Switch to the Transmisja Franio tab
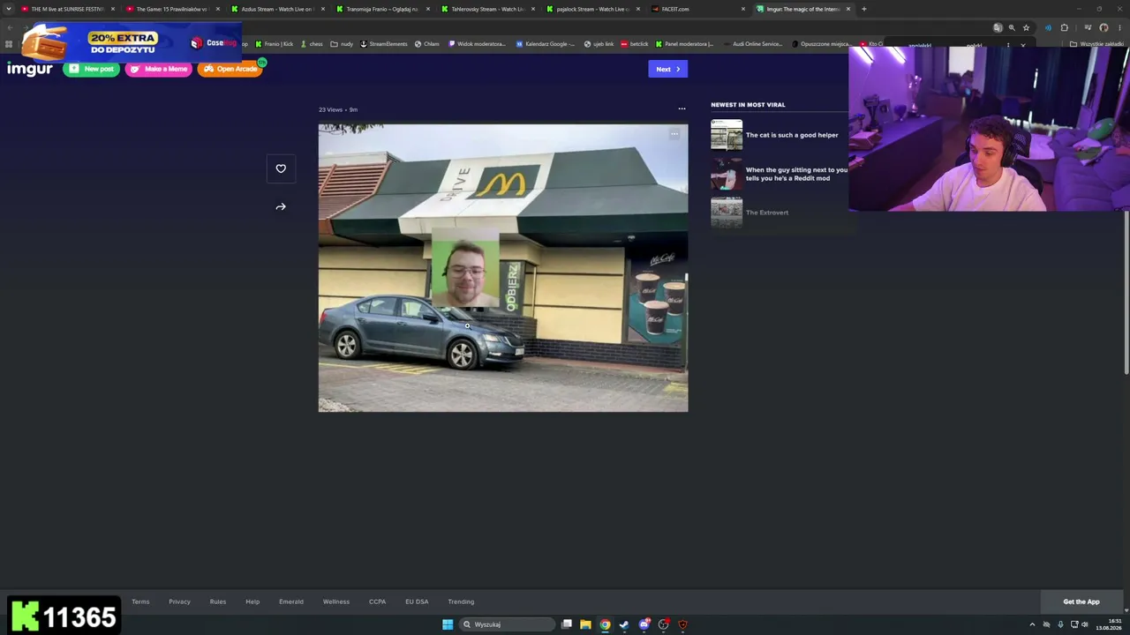Viewport: 1130px width, 635px height. click(x=382, y=9)
